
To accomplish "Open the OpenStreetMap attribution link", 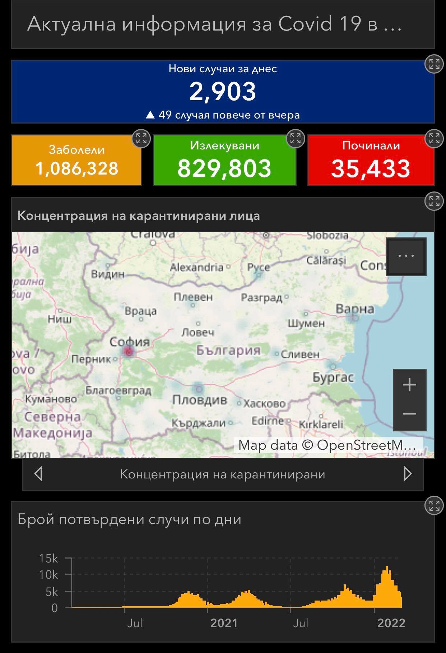I will pos(328,445).
